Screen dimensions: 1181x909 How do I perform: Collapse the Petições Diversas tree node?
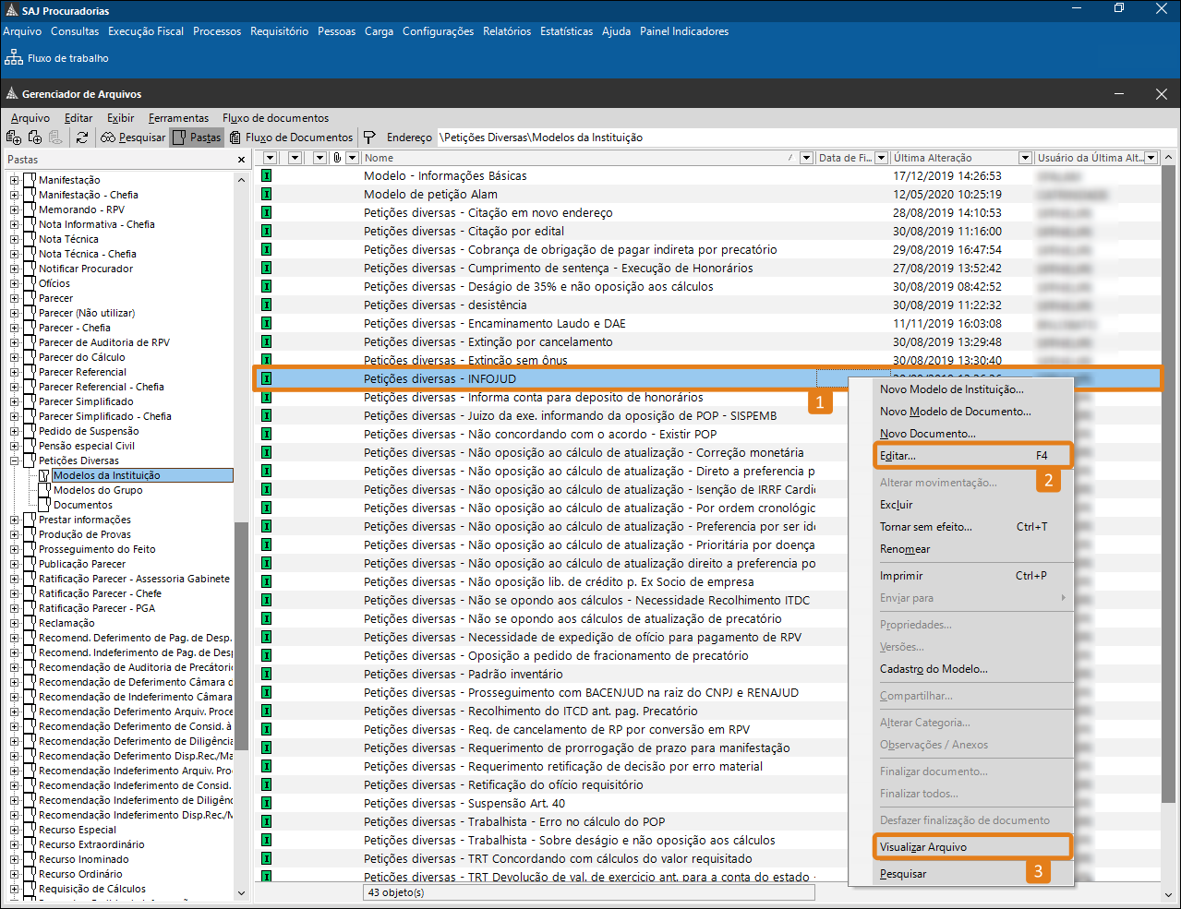pyautogui.click(x=14, y=460)
